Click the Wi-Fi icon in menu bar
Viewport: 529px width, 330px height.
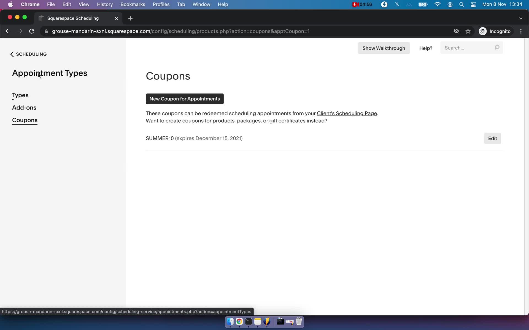tap(438, 4)
